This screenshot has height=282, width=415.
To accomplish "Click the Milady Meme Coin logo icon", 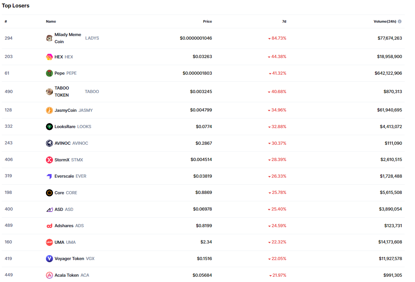I will coord(49,38).
